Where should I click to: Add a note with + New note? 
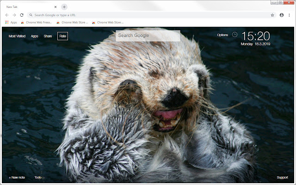17,178
